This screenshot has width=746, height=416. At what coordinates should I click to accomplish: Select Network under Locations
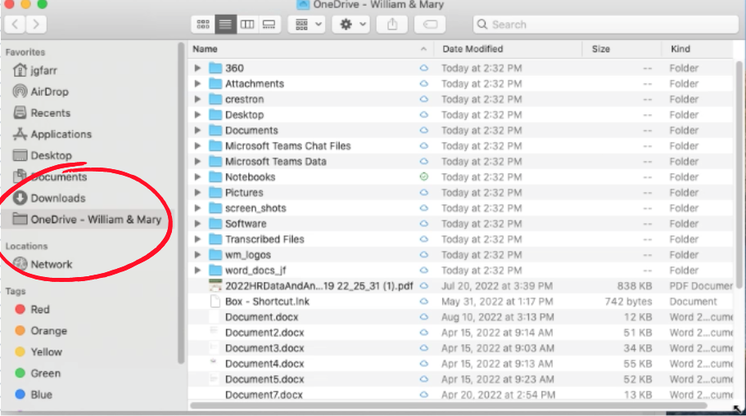[52, 264]
